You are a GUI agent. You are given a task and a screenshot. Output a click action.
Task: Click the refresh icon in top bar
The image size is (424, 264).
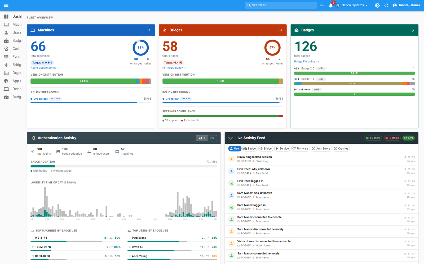386,5
